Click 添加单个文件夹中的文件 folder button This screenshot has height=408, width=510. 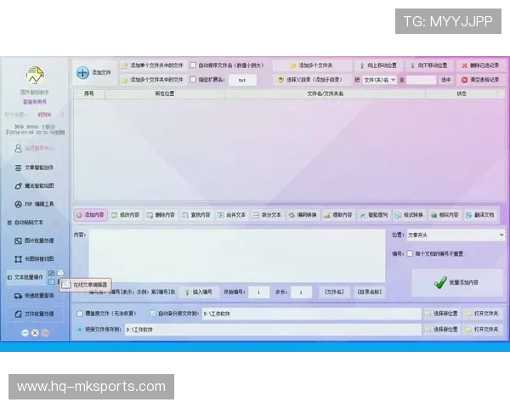click(x=153, y=65)
